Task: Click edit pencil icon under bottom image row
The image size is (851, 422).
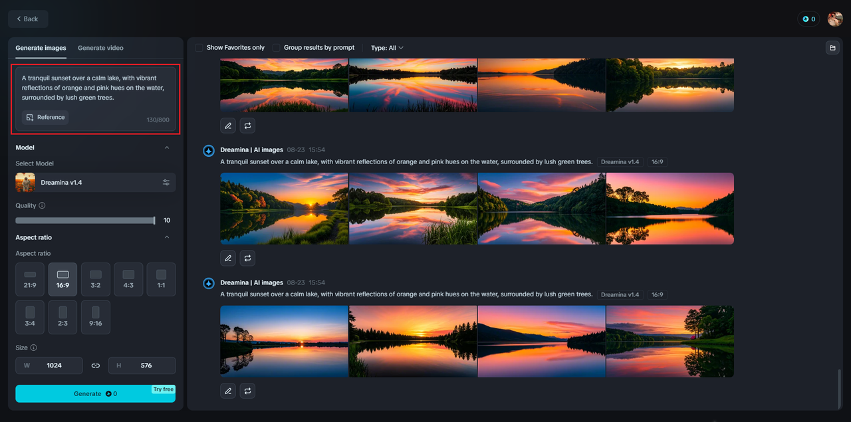Action: pyautogui.click(x=228, y=391)
